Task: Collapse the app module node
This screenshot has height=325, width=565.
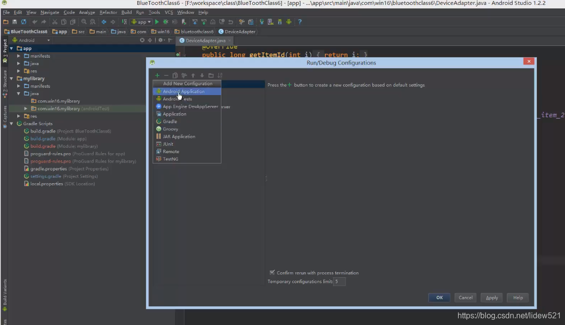Action: [x=11, y=48]
